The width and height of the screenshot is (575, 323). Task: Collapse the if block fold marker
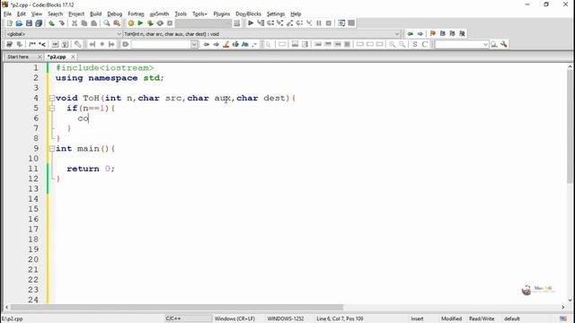coord(52,109)
